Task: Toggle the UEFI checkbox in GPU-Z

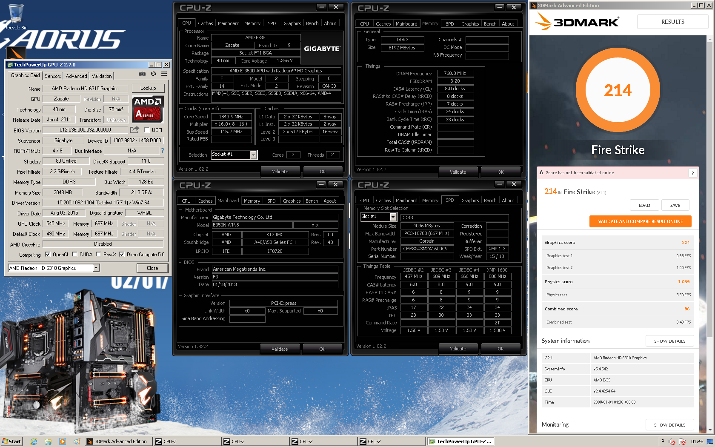Action: point(147,130)
